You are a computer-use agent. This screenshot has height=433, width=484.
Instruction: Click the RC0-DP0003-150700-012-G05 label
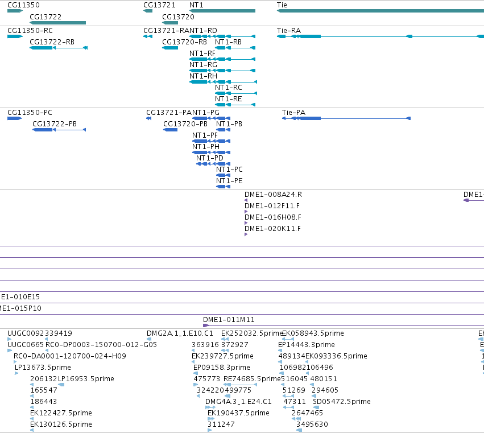click(101, 345)
